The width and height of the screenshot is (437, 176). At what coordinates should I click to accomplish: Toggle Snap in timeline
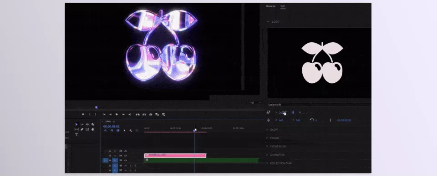click(112, 131)
